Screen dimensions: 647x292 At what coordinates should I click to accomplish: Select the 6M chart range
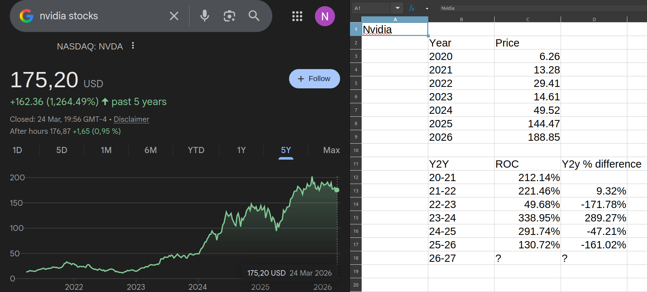click(x=151, y=150)
